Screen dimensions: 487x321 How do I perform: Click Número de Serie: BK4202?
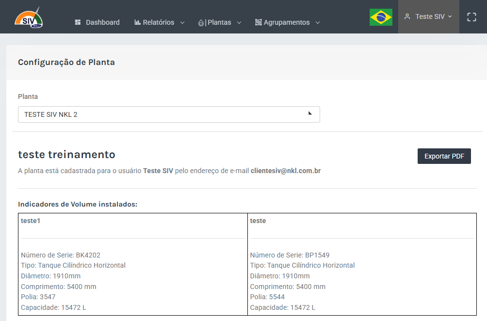pos(61,255)
